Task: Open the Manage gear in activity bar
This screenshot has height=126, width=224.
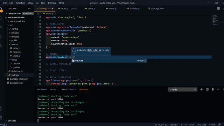Action: 1,118
